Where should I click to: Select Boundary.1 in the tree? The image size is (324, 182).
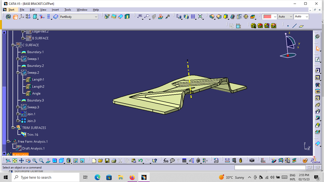(35, 52)
